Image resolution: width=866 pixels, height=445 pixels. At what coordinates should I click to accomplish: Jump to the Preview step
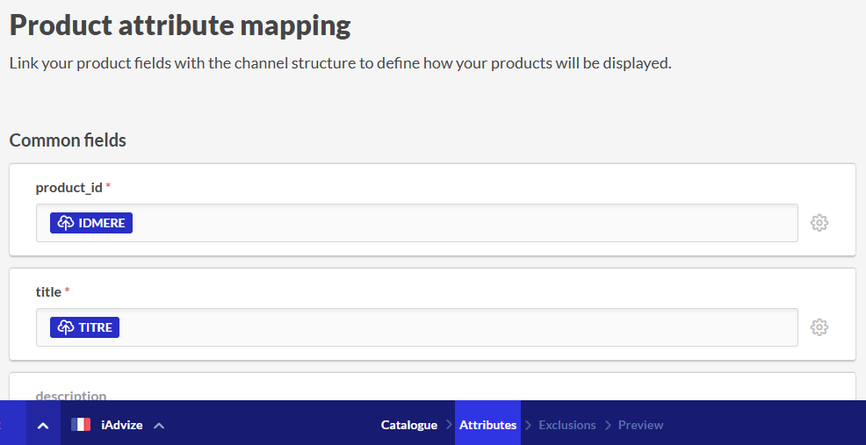pos(640,425)
